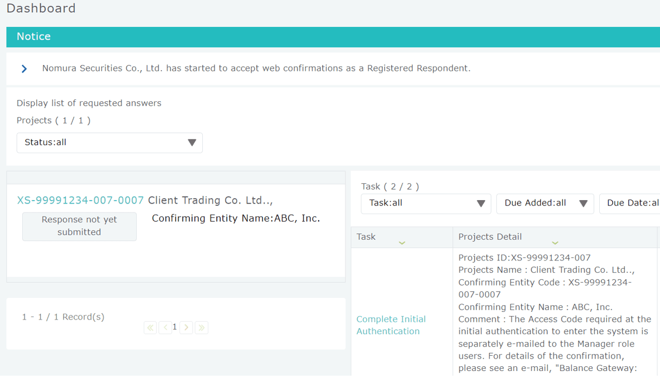Click the teal Notice header bar

pyautogui.click(x=333, y=37)
